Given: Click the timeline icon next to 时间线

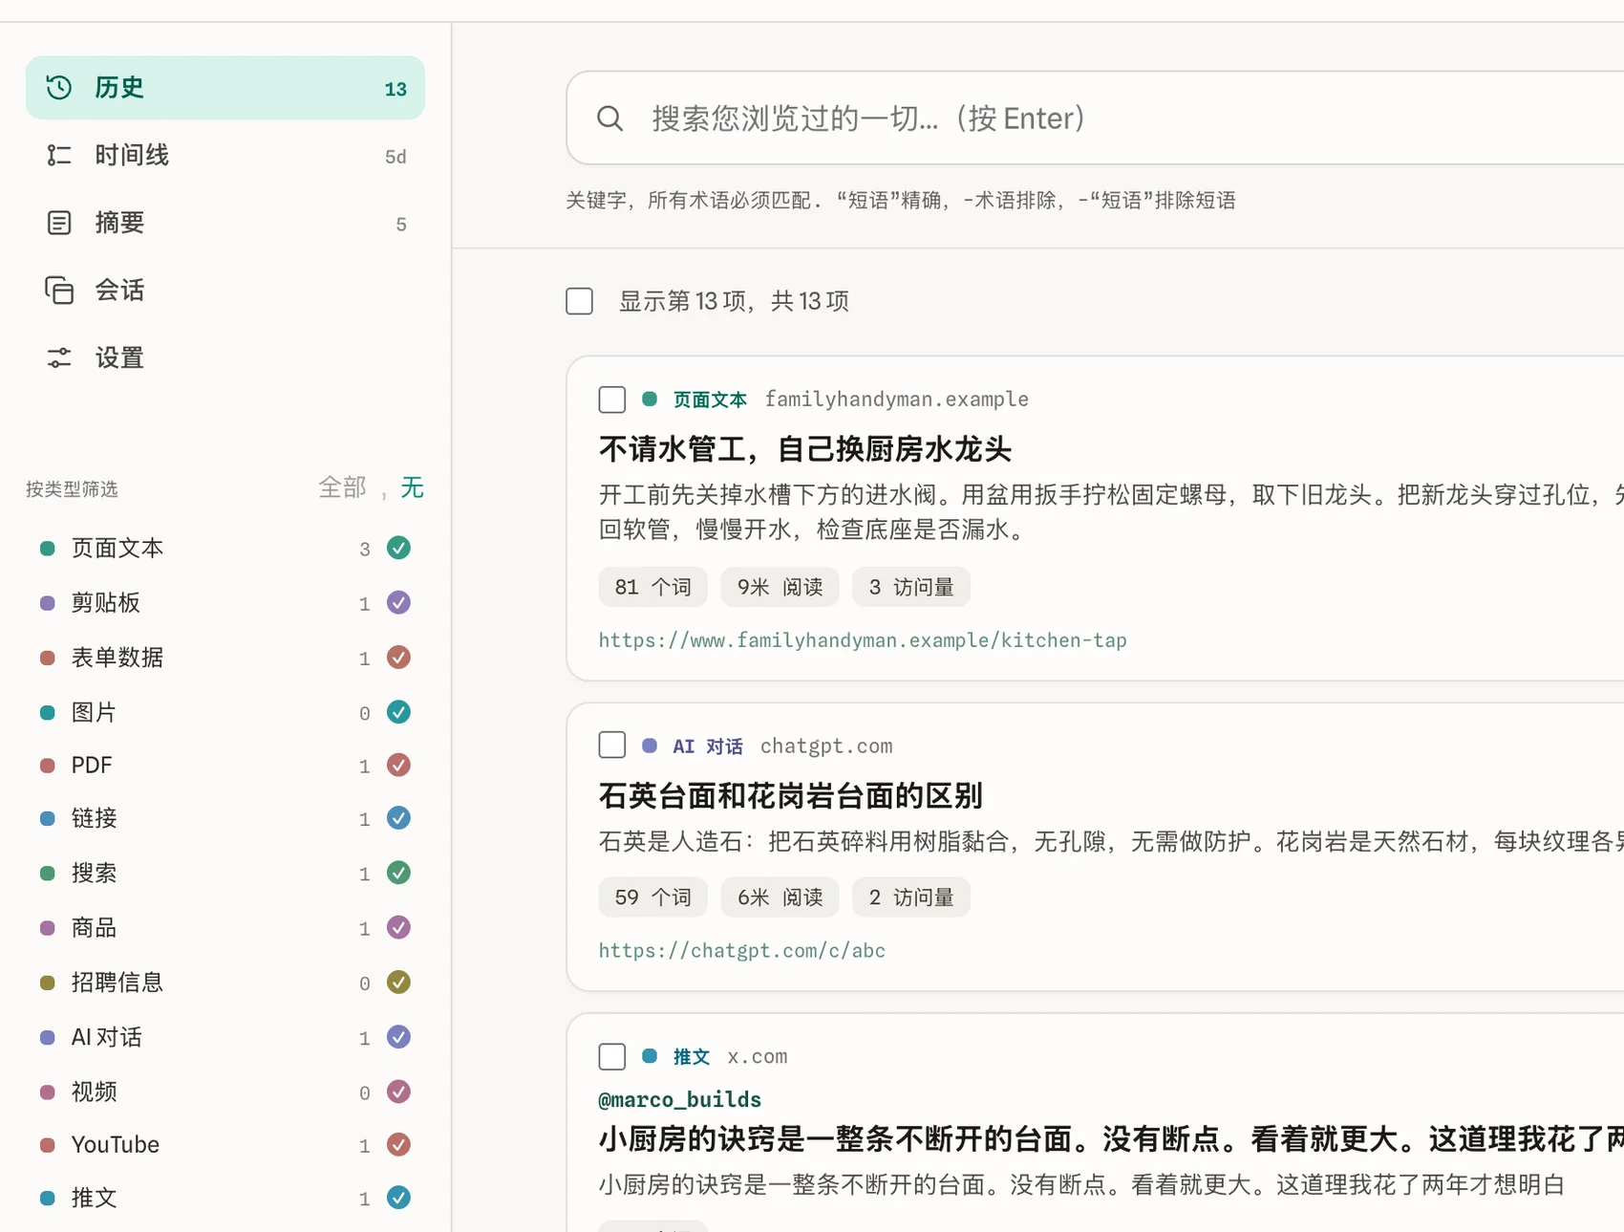Looking at the screenshot, I should pyautogui.click(x=59, y=155).
